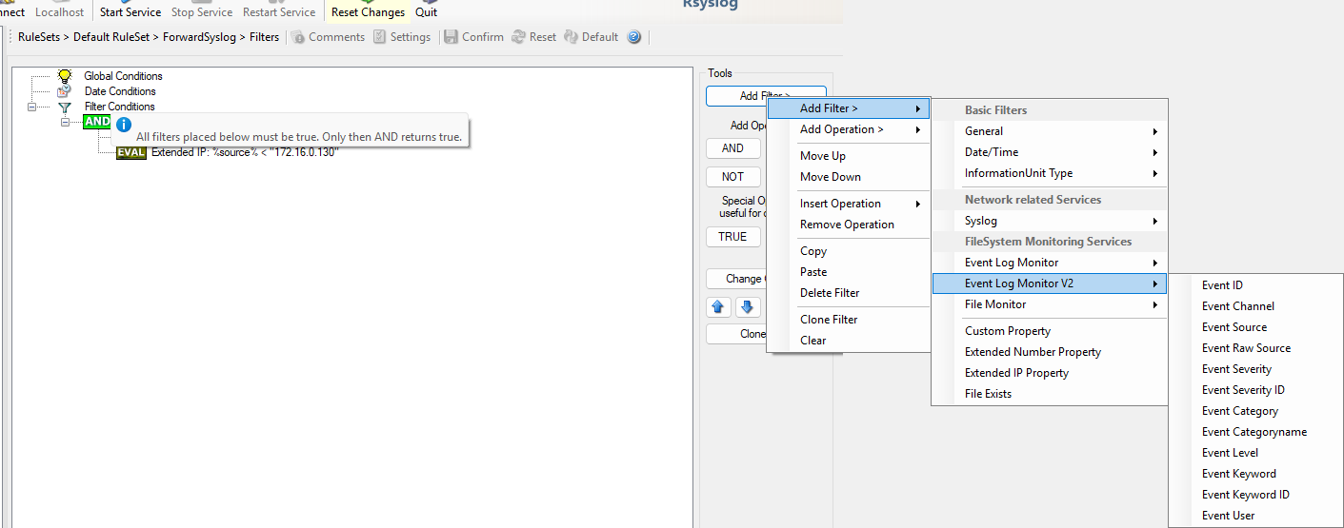Screen dimensions: 1344x528
Task: Click Localhost in the top toolbar
Action: pyautogui.click(x=59, y=12)
